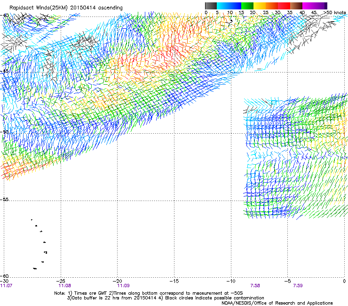Click the blue 10-15 knots legend color
Image resolution: width=348 pixels, height=306 pixels.
tap(235, 6)
